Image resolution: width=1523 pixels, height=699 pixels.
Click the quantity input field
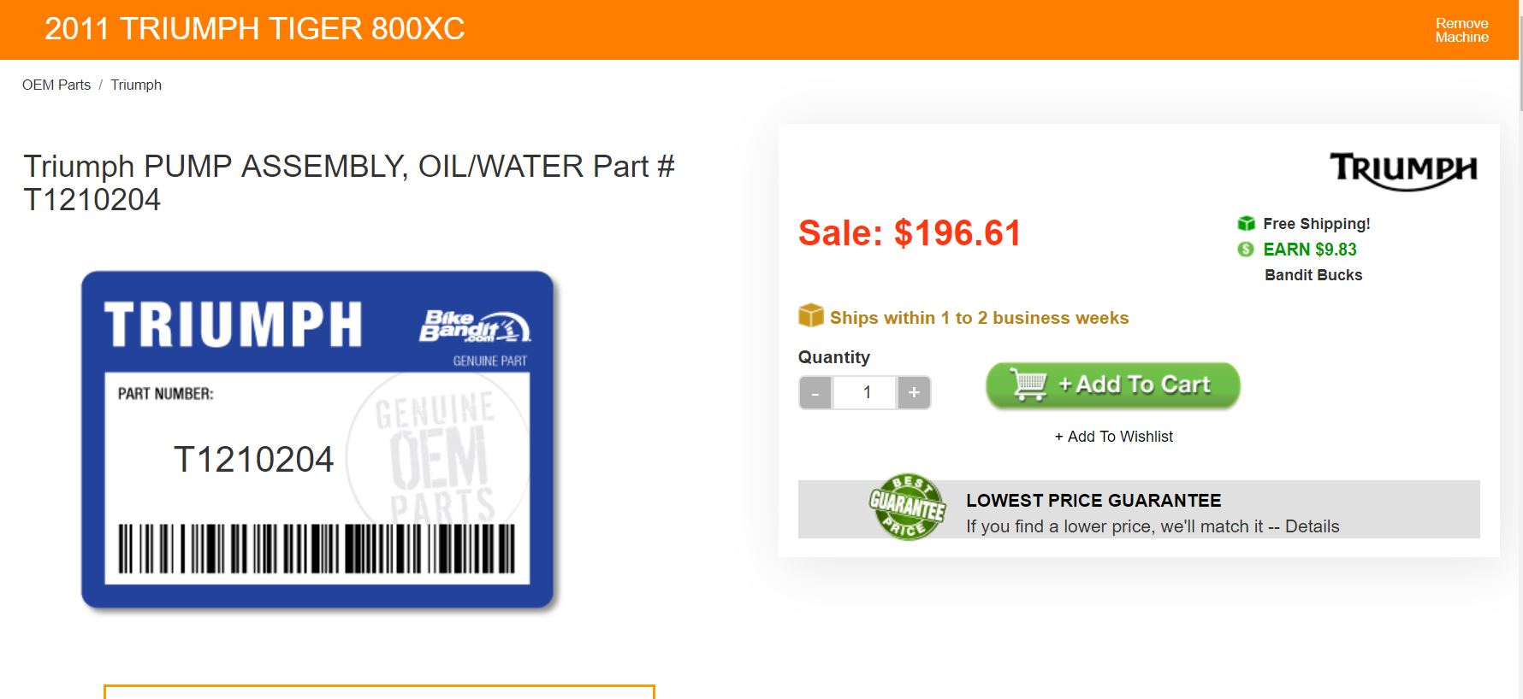click(x=865, y=393)
